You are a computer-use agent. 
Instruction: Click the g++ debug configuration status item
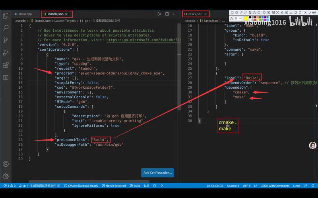pos(39,186)
